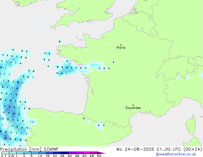Image resolution: width=203 pixels, height=157 pixels.
Task: Click the Dourbies city marker dot
Action: pos(133,105)
